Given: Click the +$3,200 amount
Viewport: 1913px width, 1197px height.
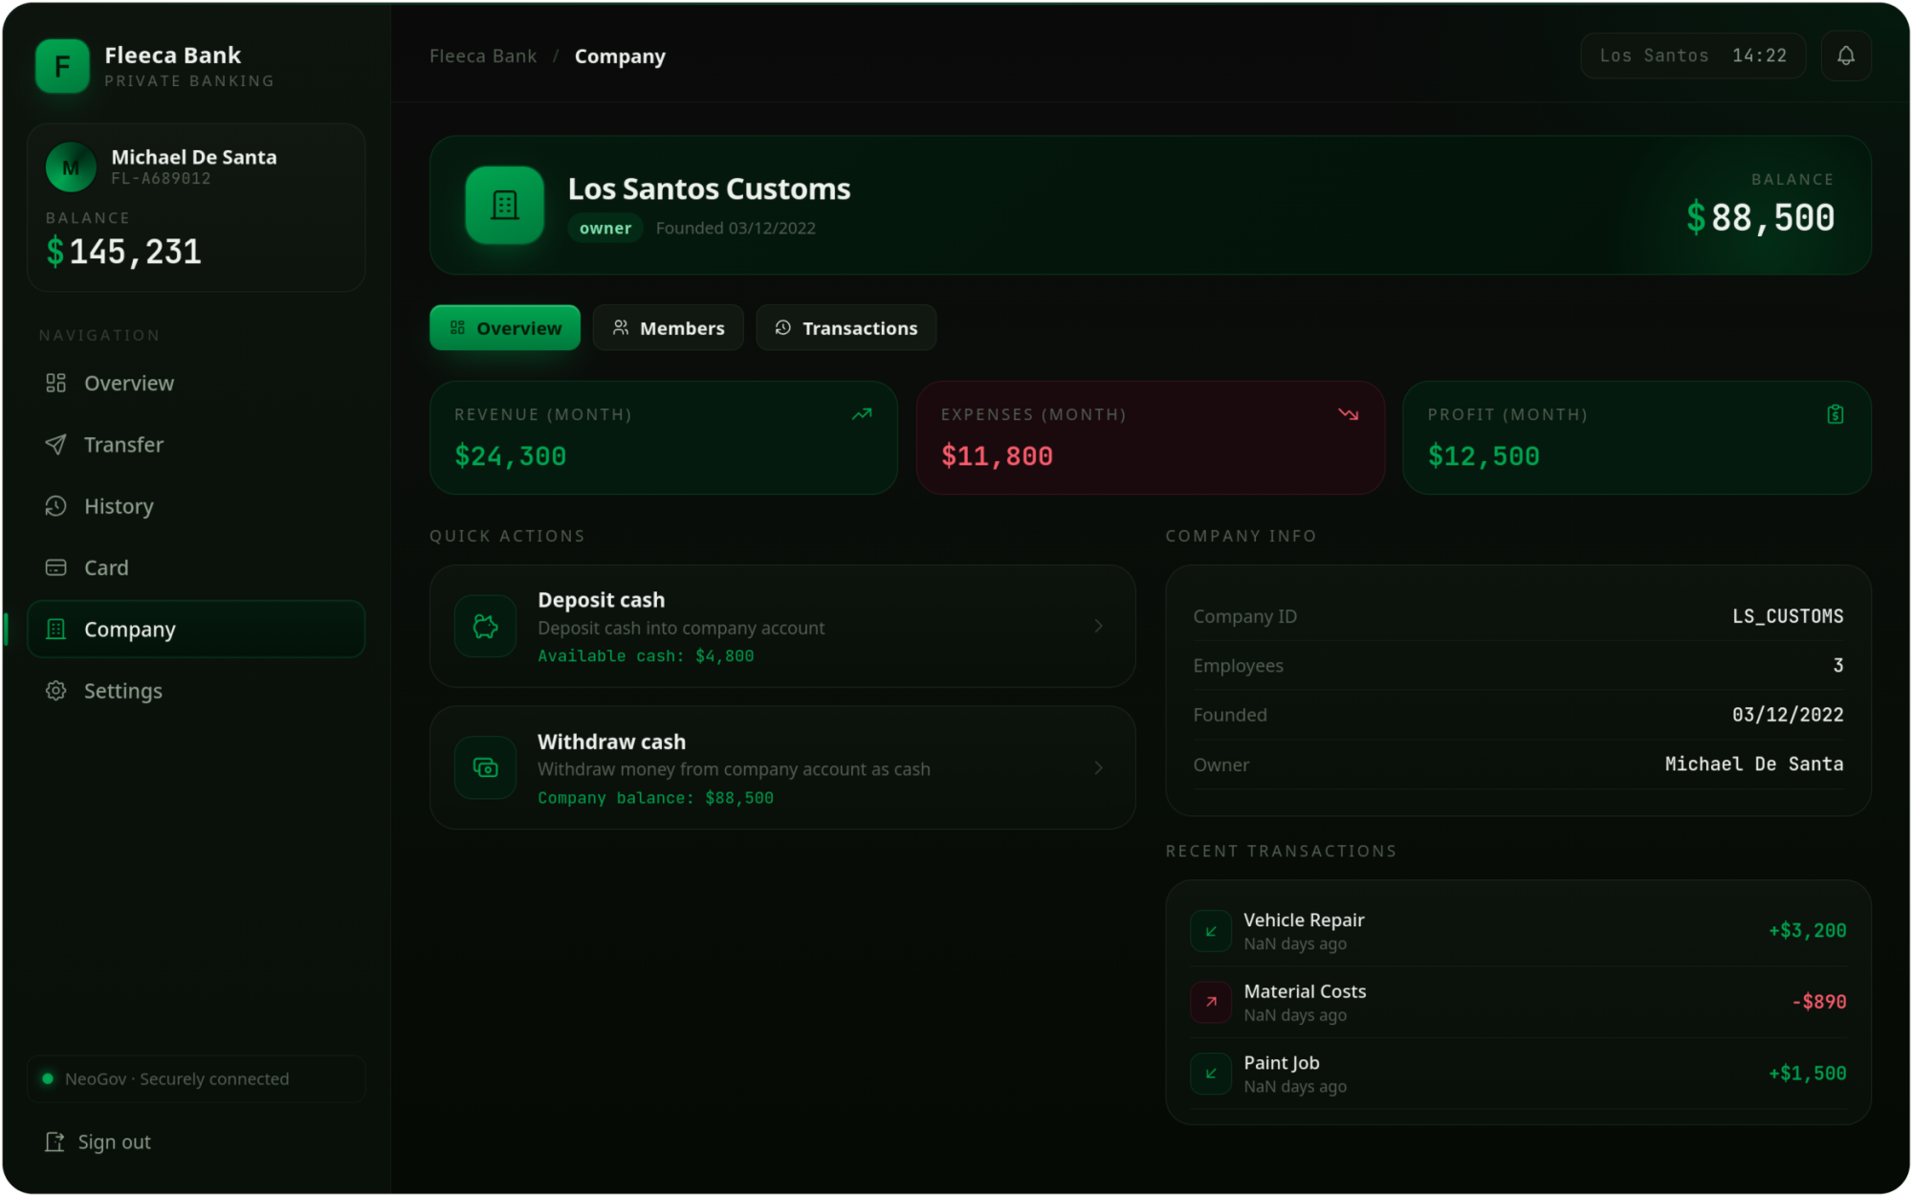Looking at the screenshot, I should tap(1808, 931).
